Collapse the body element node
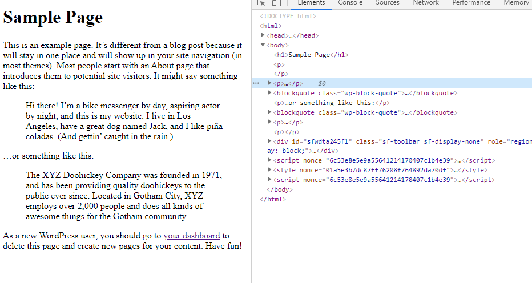Image resolution: width=532 pixels, height=283 pixels. [263, 45]
